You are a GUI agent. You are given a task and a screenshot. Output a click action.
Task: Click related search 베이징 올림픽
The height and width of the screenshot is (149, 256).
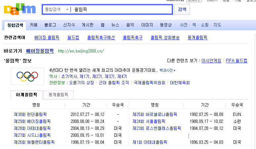click(x=47, y=38)
